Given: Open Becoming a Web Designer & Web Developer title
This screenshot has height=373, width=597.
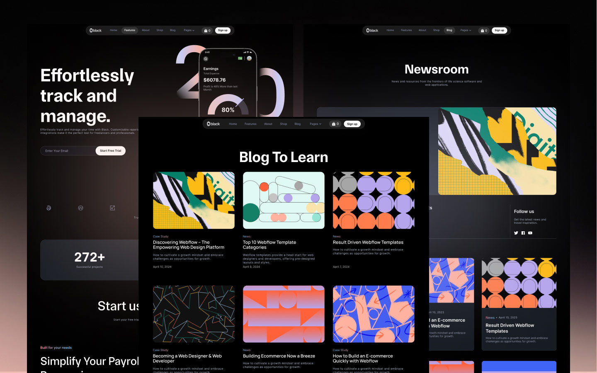Looking at the screenshot, I should click(x=187, y=358).
